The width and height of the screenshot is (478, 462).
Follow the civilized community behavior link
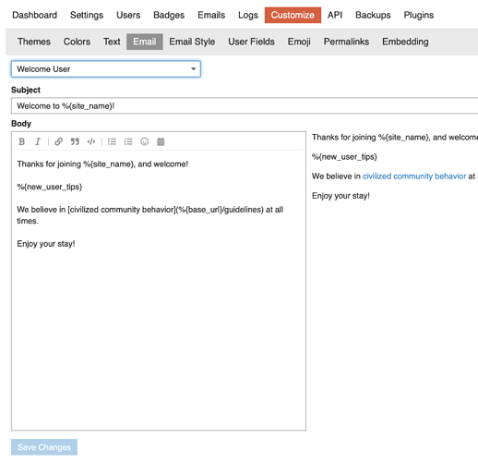tap(414, 176)
